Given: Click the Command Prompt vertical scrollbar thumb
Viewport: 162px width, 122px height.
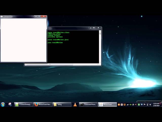Looking at the screenshot, I should [100, 33].
